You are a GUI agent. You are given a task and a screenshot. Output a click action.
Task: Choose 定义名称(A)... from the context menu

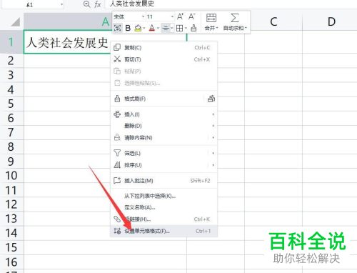[164, 207]
